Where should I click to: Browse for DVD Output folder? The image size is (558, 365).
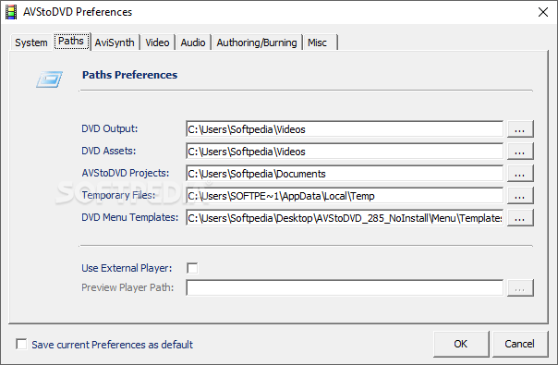coord(520,129)
